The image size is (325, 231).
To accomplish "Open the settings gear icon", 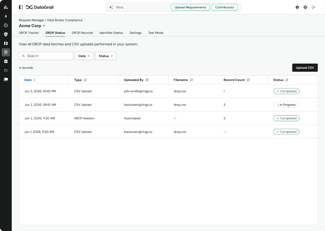I will click(x=297, y=7).
